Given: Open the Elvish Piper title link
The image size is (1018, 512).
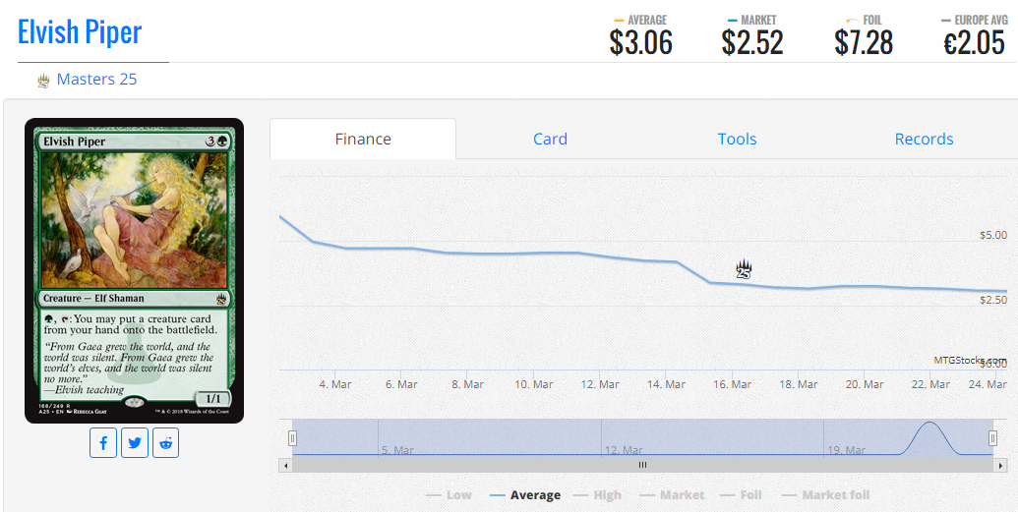Looking at the screenshot, I should click(80, 31).
